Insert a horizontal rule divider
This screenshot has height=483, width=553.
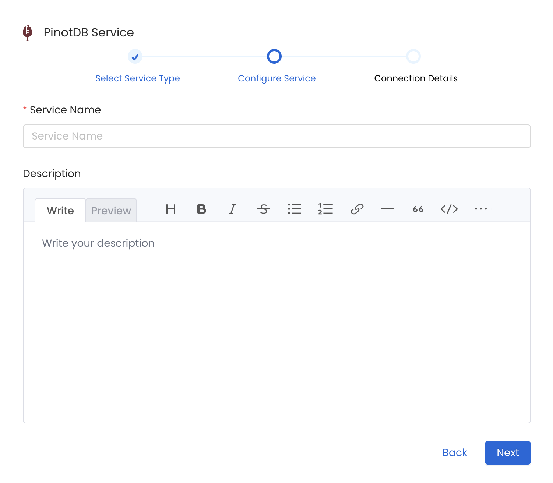[387, 209]
